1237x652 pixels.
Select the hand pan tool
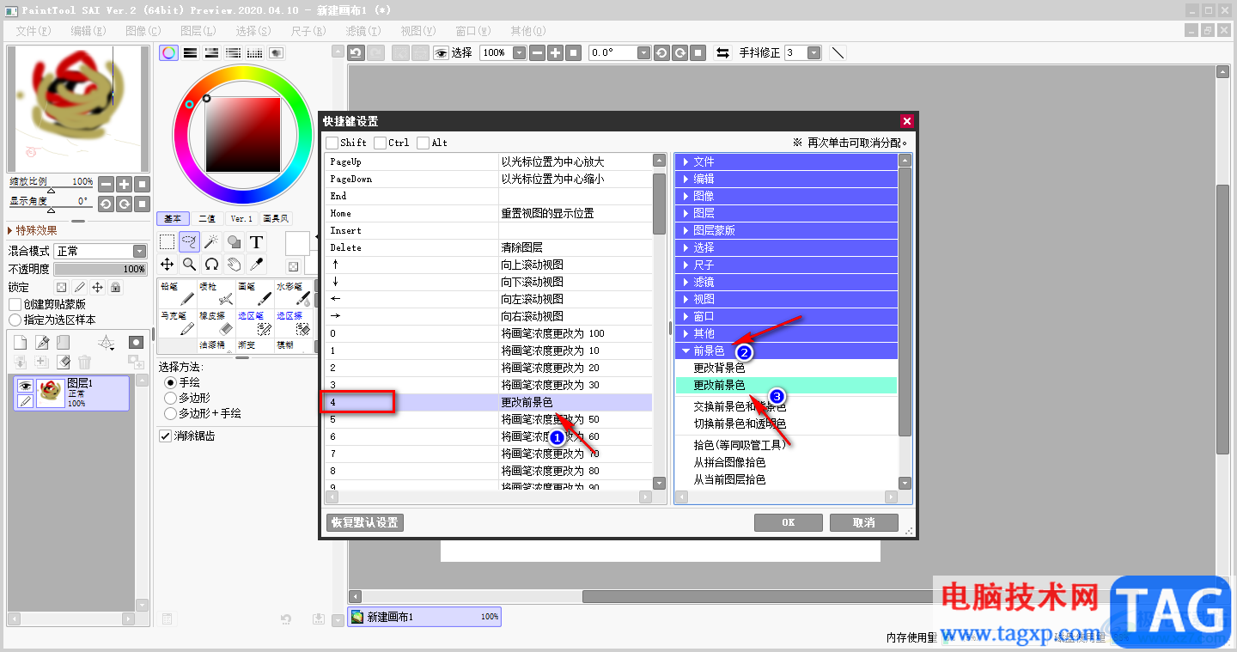tap(234, 265)
